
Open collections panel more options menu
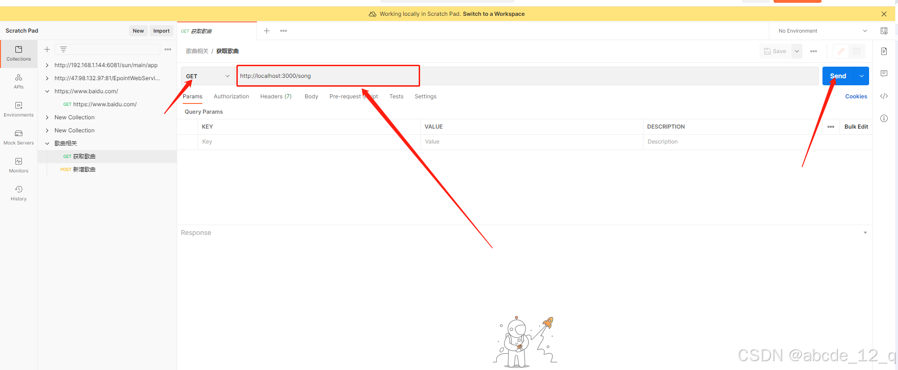168,49
